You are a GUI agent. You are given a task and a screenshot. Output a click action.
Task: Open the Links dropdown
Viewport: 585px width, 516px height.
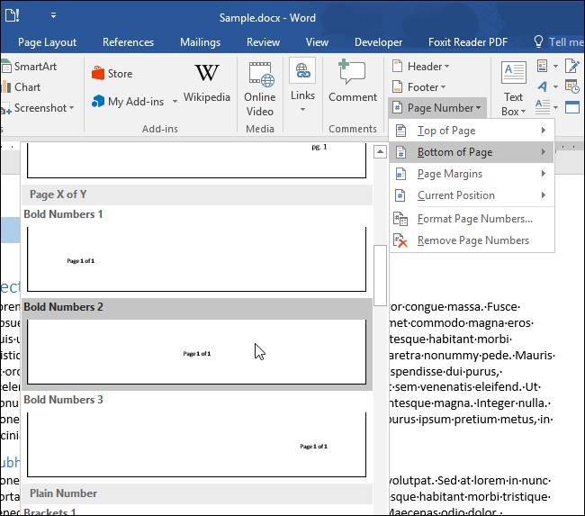pyautogui.click(x=302, y=86)
